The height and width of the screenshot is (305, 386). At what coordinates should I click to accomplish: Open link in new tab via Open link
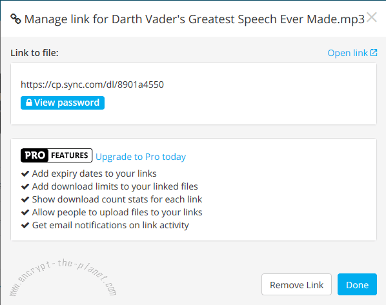(352, 53)
